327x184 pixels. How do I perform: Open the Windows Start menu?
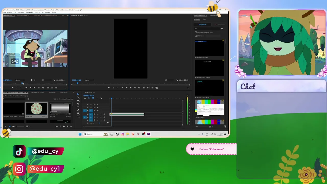click(80, 134)
